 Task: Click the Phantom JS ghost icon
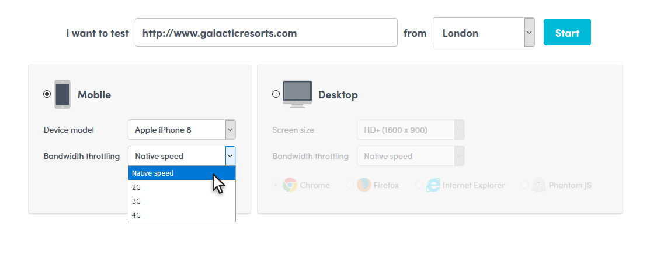coord(538,185)
